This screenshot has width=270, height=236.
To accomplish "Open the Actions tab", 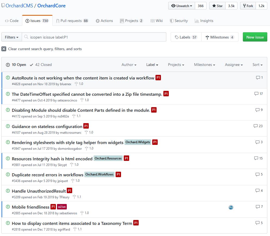I will click(x=104, y=21).
